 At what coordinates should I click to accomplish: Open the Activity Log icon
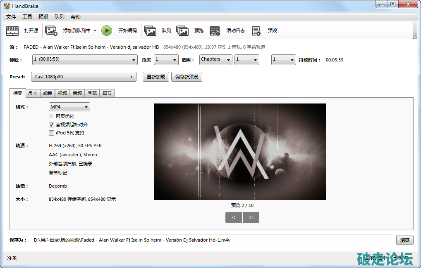click(215, 31)
